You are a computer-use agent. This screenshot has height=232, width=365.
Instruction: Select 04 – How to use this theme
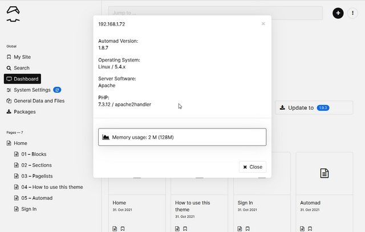point(48,187)
